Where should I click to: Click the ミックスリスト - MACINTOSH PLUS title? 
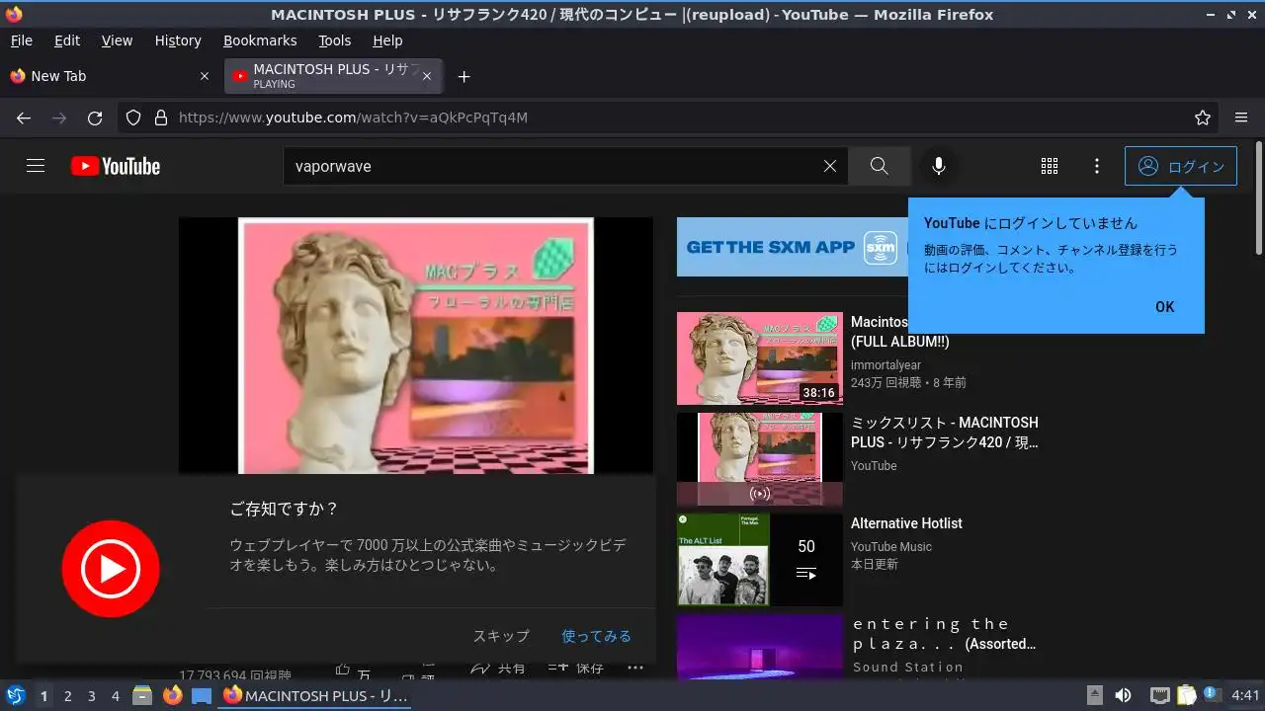[x=945, y=433]
